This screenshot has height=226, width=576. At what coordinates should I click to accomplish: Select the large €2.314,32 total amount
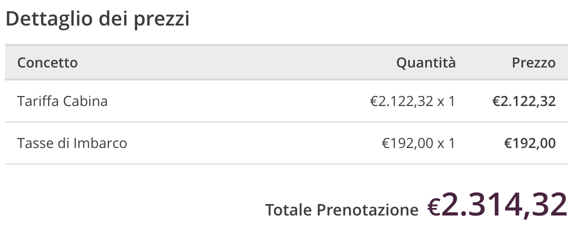coord(497,205)
